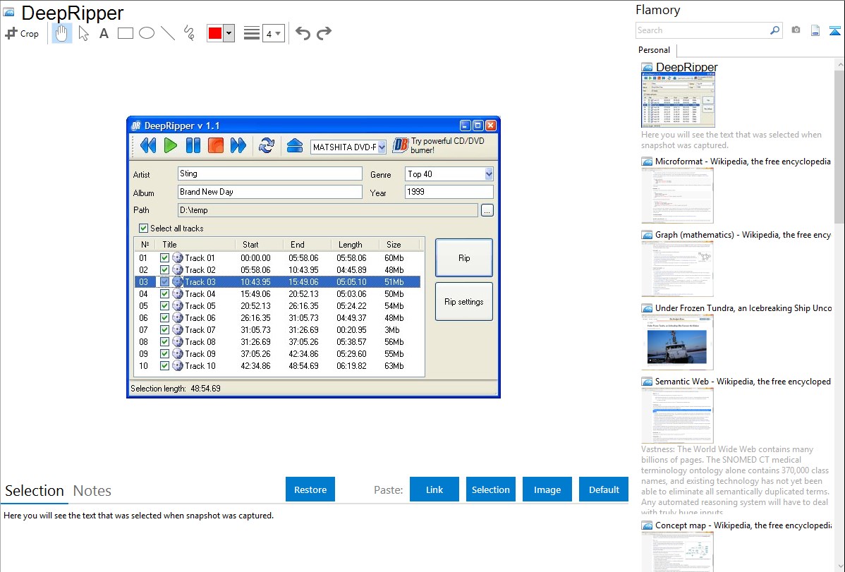Open the color picker dropdown arrow

tap(229, 33)
